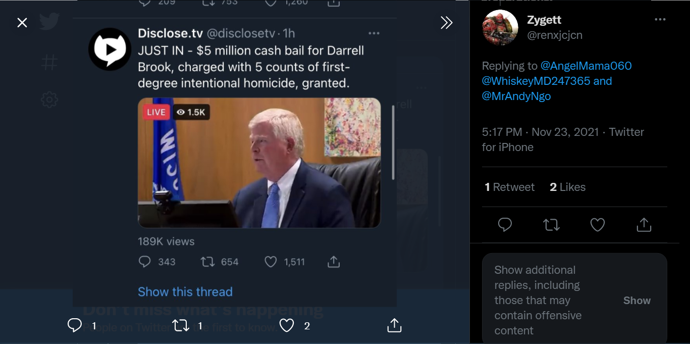Show additional replies with offensive content

tap(636, 301)
